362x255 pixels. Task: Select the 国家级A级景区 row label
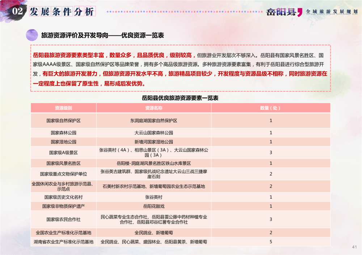click(63, 153)
